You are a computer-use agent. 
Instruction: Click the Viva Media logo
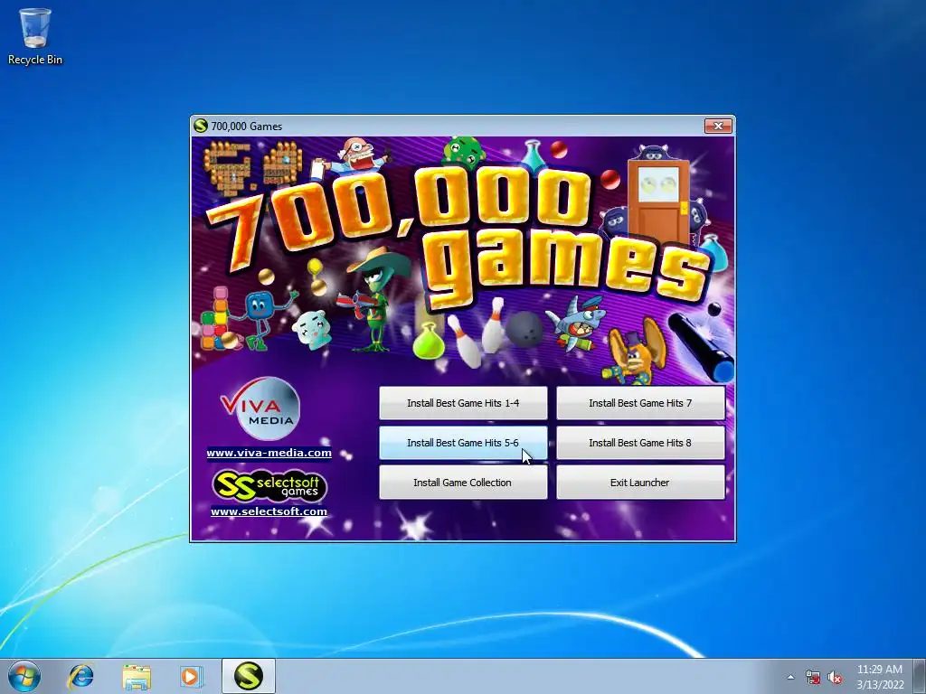tap(260, 408)
